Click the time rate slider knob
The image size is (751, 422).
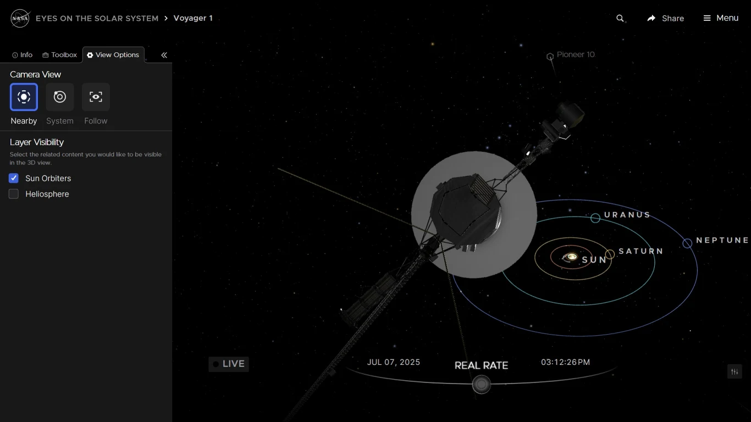coord(482,384)
